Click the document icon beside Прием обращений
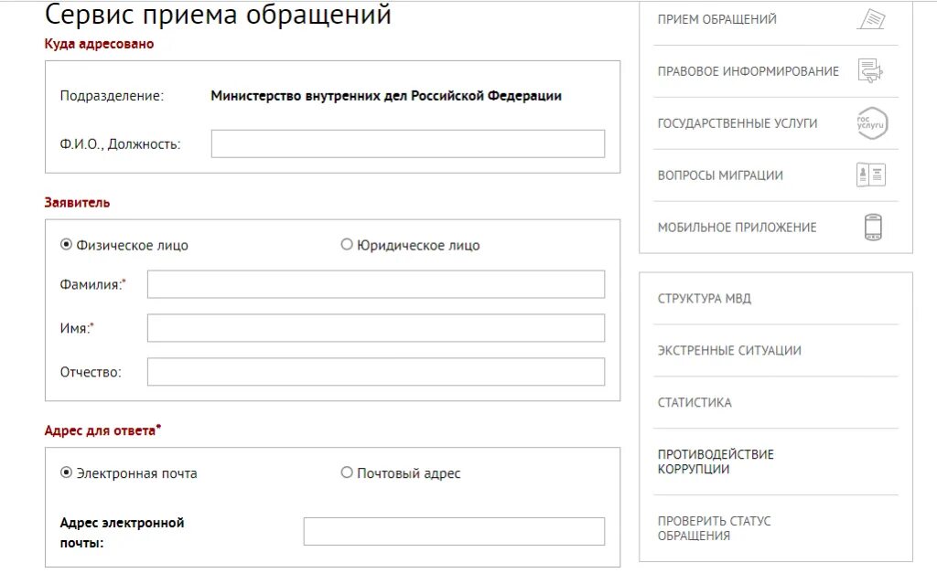Viewport: 937px width, 573px height. [x=871, y=19]
